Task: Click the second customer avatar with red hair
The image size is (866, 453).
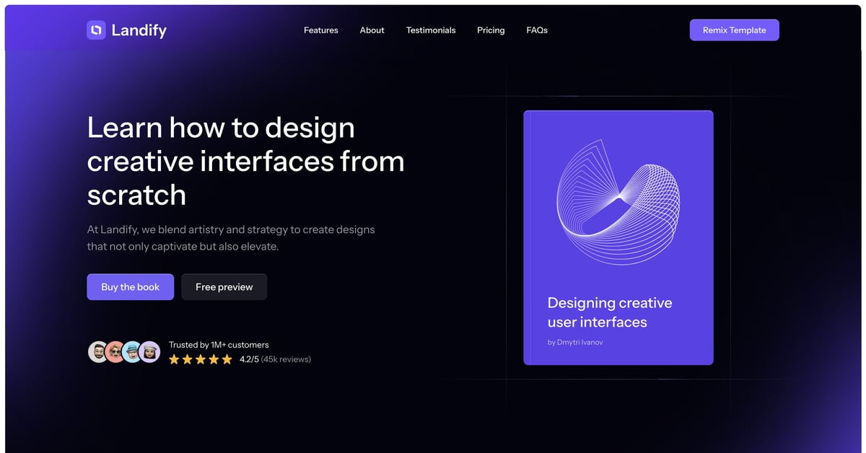Action: 115,352
